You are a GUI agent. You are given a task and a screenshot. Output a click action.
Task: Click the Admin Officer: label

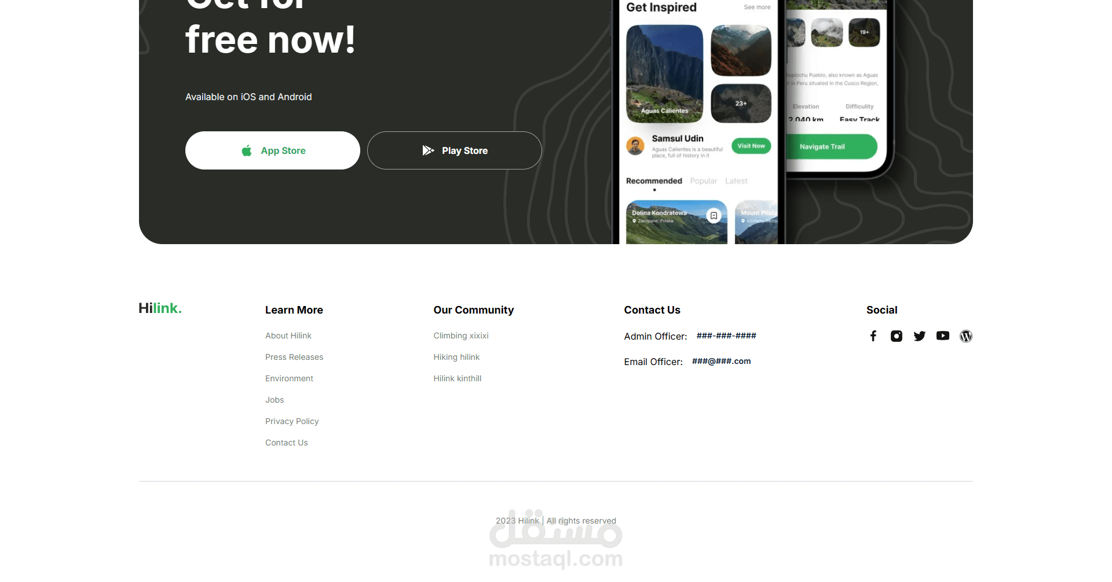[656, 336]
